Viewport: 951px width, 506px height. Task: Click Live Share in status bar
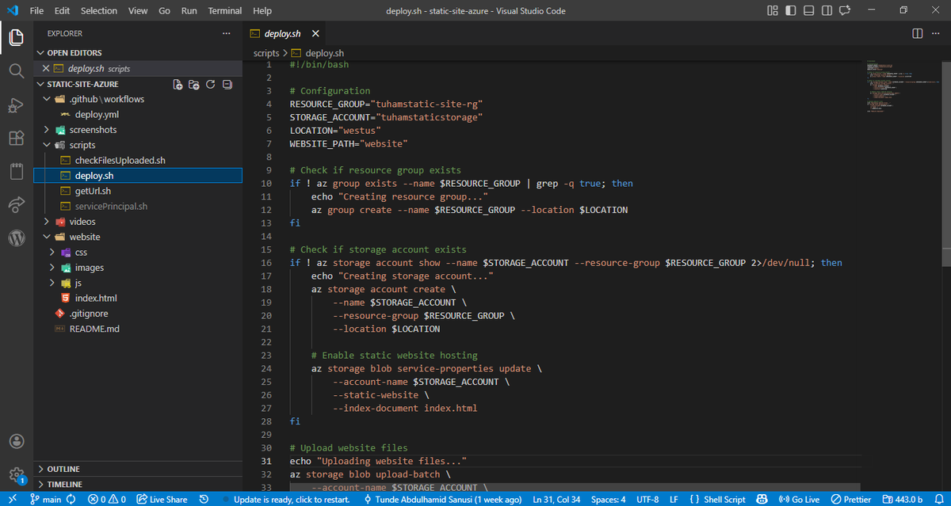(162, 500)
